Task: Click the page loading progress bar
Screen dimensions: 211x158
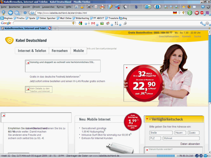Action: pyautogui.click(x=167, y=156)
